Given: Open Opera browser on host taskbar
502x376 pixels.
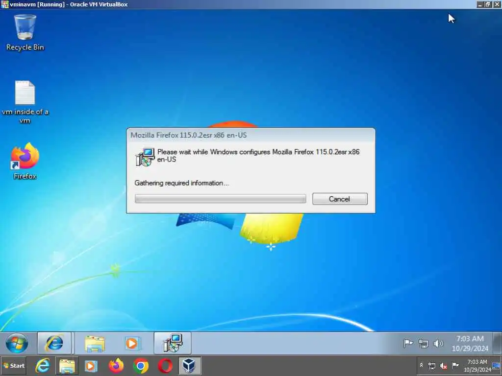Looking at the screenshot, I should 165,366.
